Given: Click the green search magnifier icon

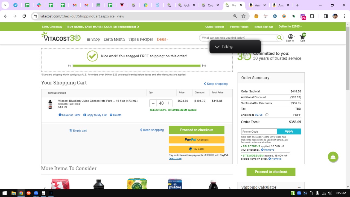Looking at the screenshot, I should click(279, 38).
